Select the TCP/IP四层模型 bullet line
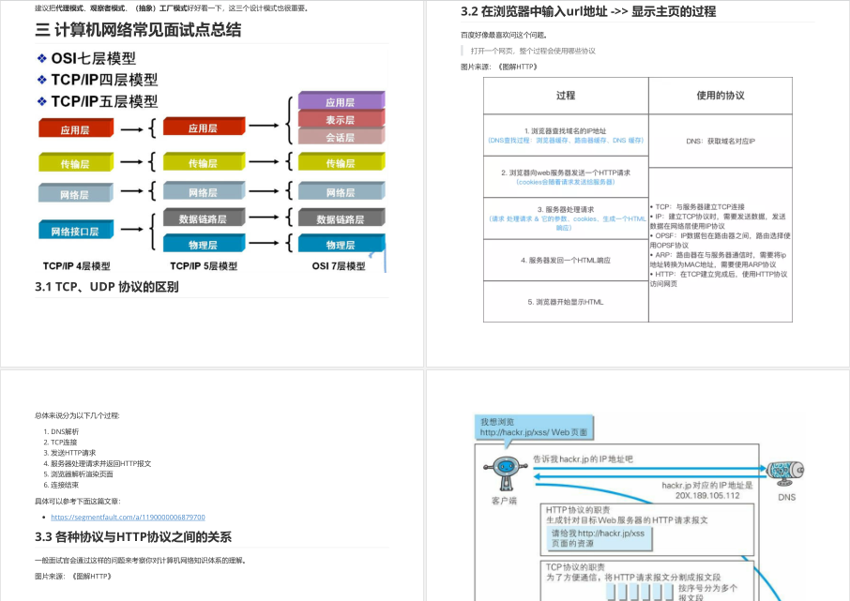The height and width of the screenshot is (601, 850). point(98,80)
